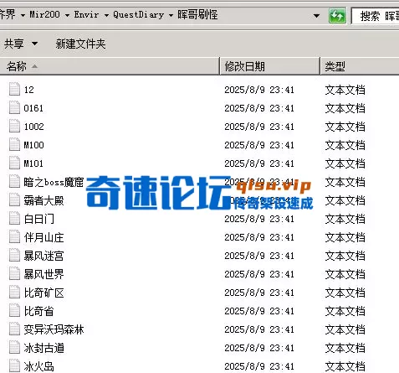Click Envir in the address path

click(86, 14)
